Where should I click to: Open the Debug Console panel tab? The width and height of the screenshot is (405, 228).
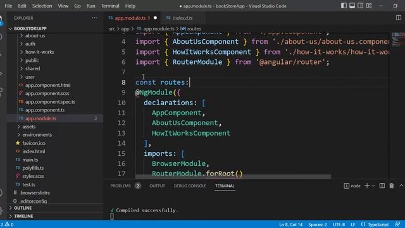tap(190, 186)
